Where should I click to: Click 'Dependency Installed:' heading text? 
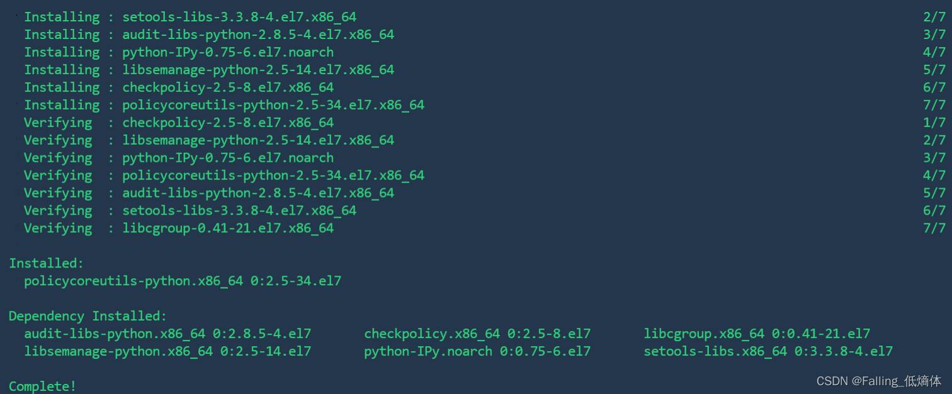[88, 316]
